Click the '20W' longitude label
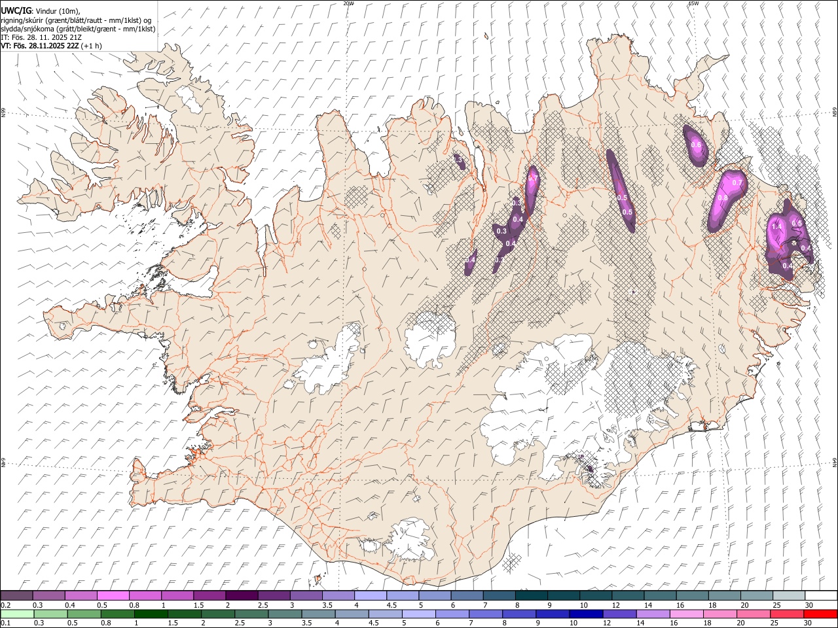 (x=348, y=3)
